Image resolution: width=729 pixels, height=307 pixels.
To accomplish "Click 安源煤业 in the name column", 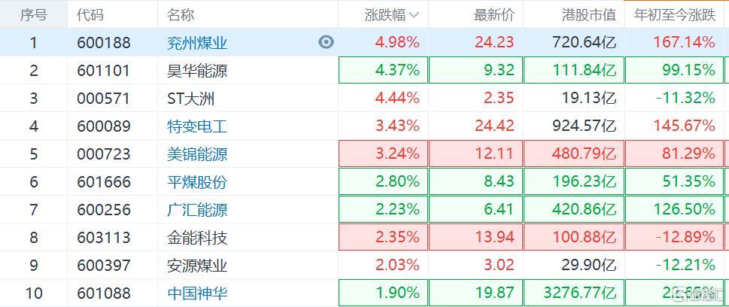I will (197, 266).
